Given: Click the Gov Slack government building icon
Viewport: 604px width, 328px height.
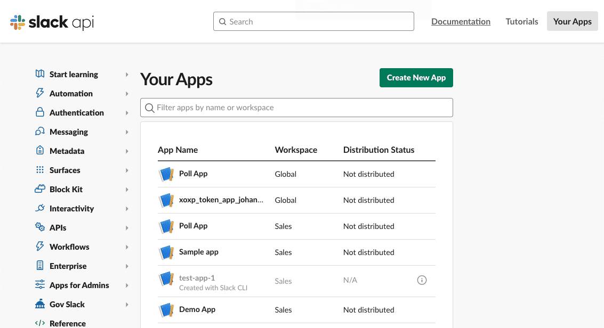Looking at the screenshot, I should [39, 304].
